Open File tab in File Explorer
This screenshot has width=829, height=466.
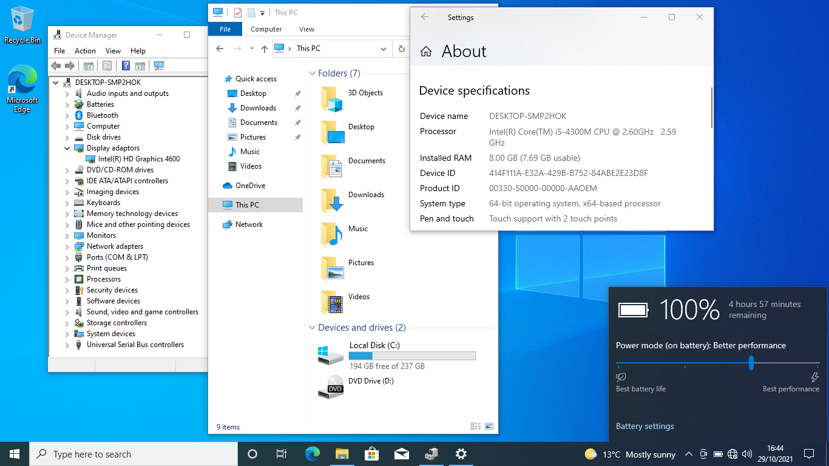point(225,29)
